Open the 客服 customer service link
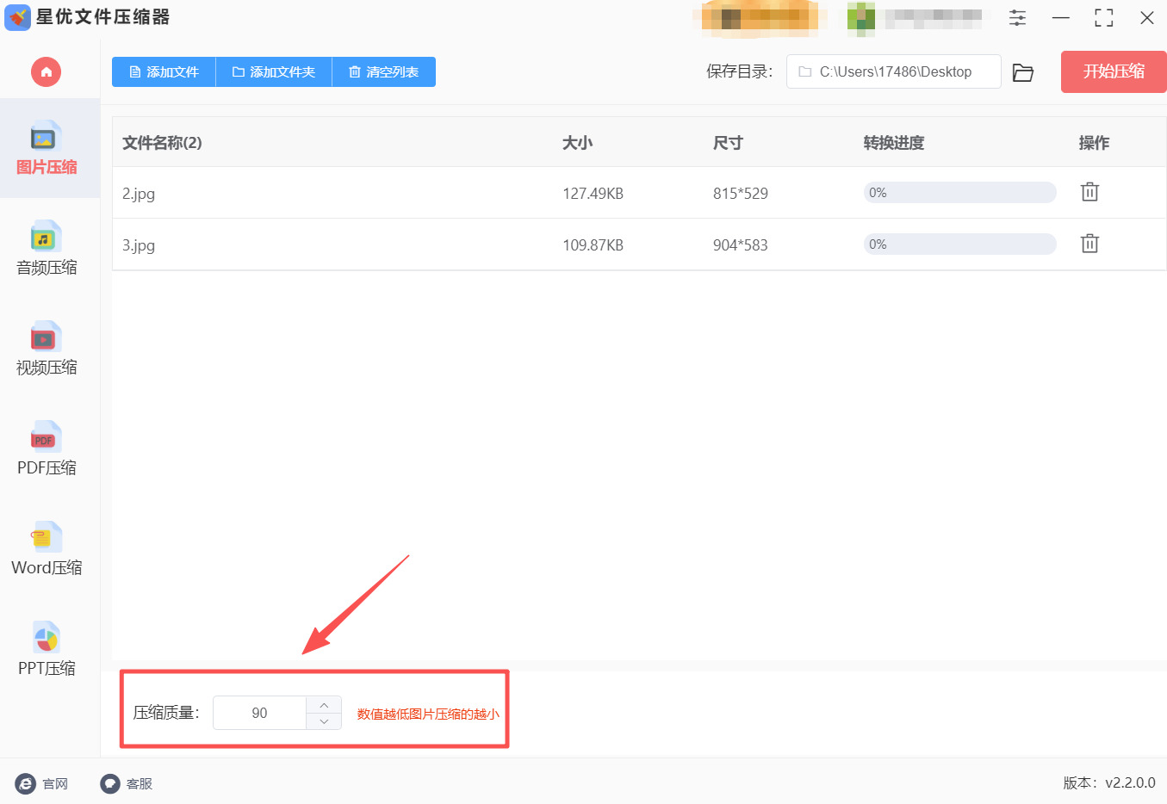Image resolution: width=1167 pixels, height=804 pixels. 127,783
